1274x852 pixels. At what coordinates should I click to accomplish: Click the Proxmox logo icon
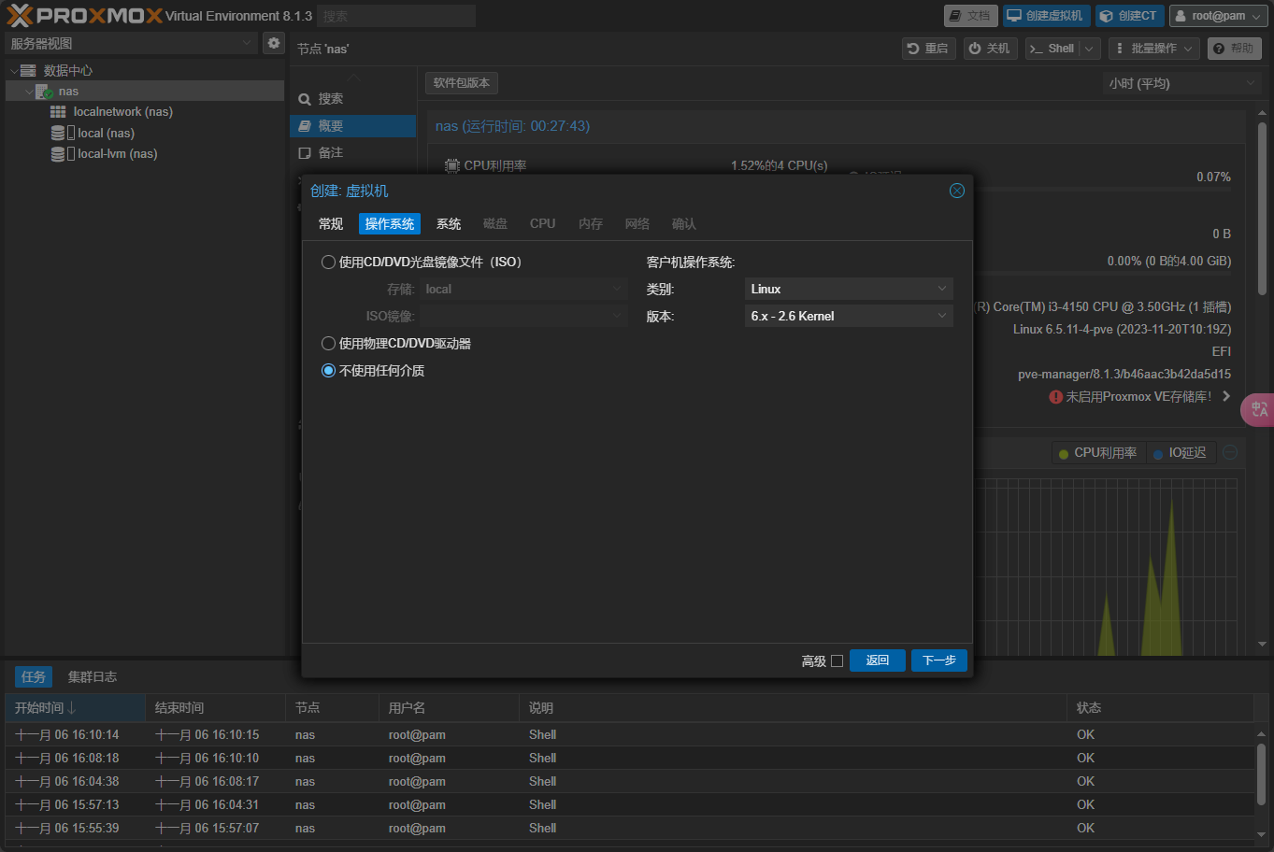point(20,16)
